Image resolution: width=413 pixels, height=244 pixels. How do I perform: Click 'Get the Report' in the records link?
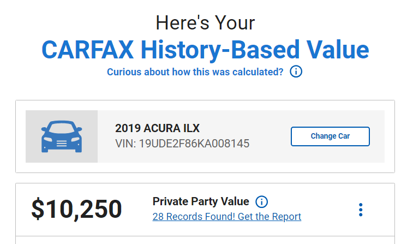(x=270, y=217)
